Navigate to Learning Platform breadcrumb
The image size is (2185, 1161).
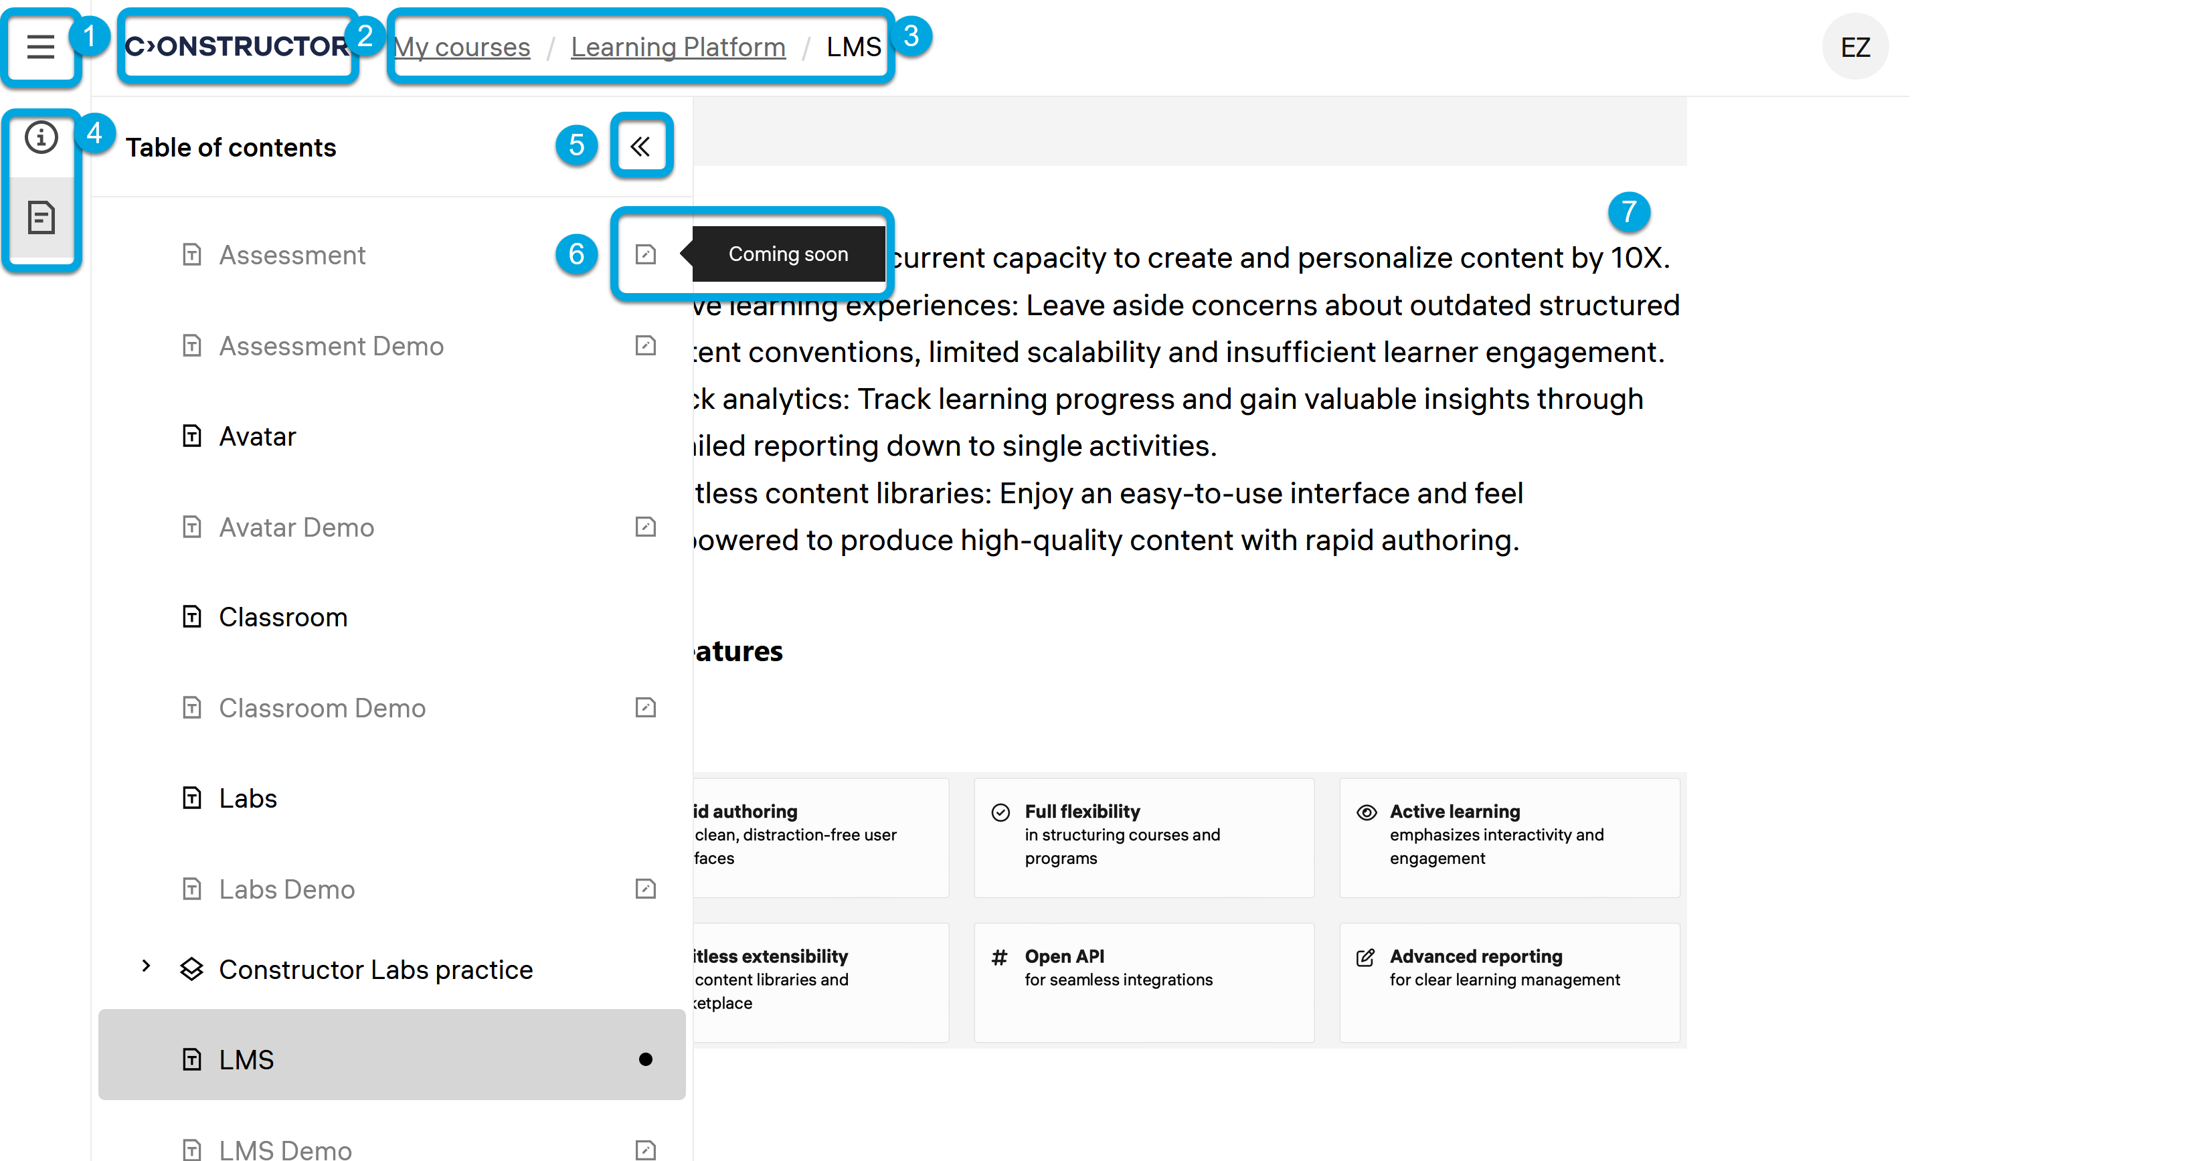click(678, 47)
